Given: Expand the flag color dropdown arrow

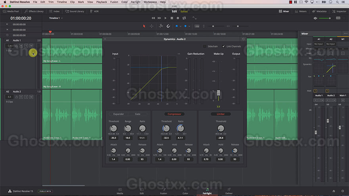Looking at the screenshot, I should 180,26.
